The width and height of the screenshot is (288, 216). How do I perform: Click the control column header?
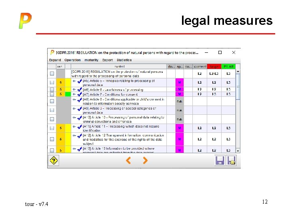click(x=119, y=66)
